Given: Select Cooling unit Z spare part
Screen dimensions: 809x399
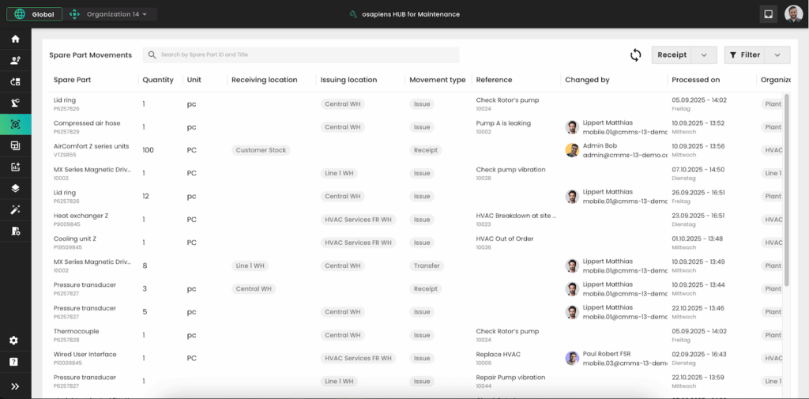Looking at the screenshot, I should pyautogui.click(x=75, y=239).
